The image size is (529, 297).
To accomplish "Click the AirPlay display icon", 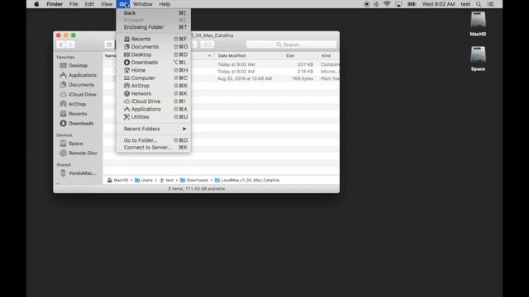I will (x=398, y=4).
